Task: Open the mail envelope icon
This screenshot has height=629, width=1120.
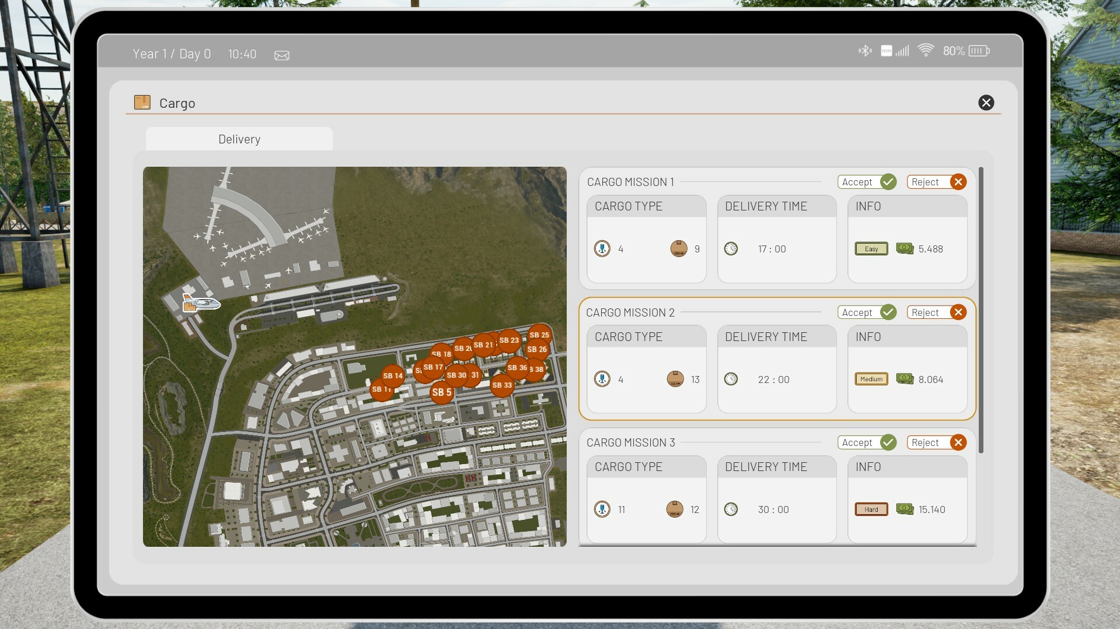Action: pos(282,55)
